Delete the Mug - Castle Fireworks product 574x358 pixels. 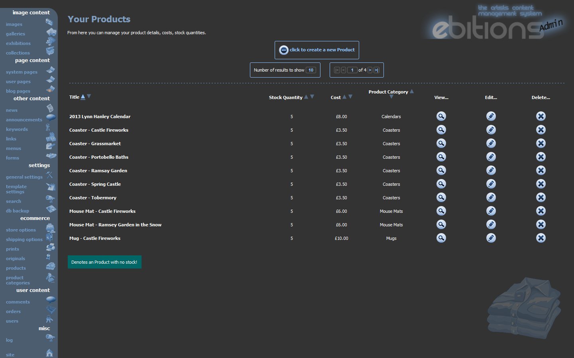tap(541, 238)
